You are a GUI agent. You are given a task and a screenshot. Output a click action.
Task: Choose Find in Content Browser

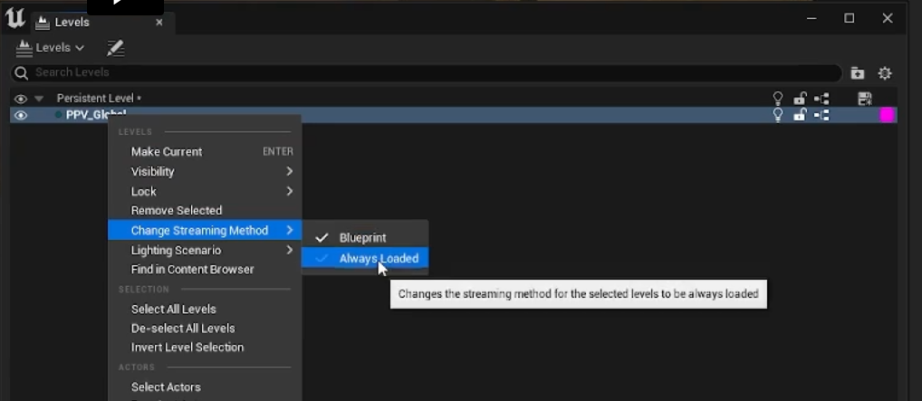coord(205,269)
